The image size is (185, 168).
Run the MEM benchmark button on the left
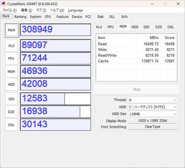[11, 71]
